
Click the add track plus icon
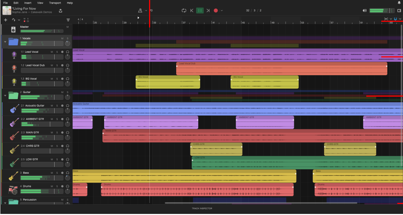pos(6,20)
